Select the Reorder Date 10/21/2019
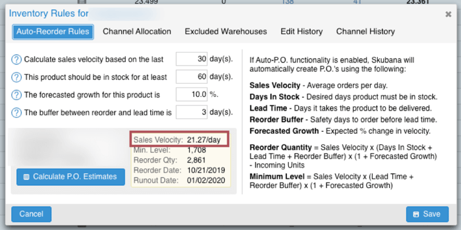 tap(206, 170)
